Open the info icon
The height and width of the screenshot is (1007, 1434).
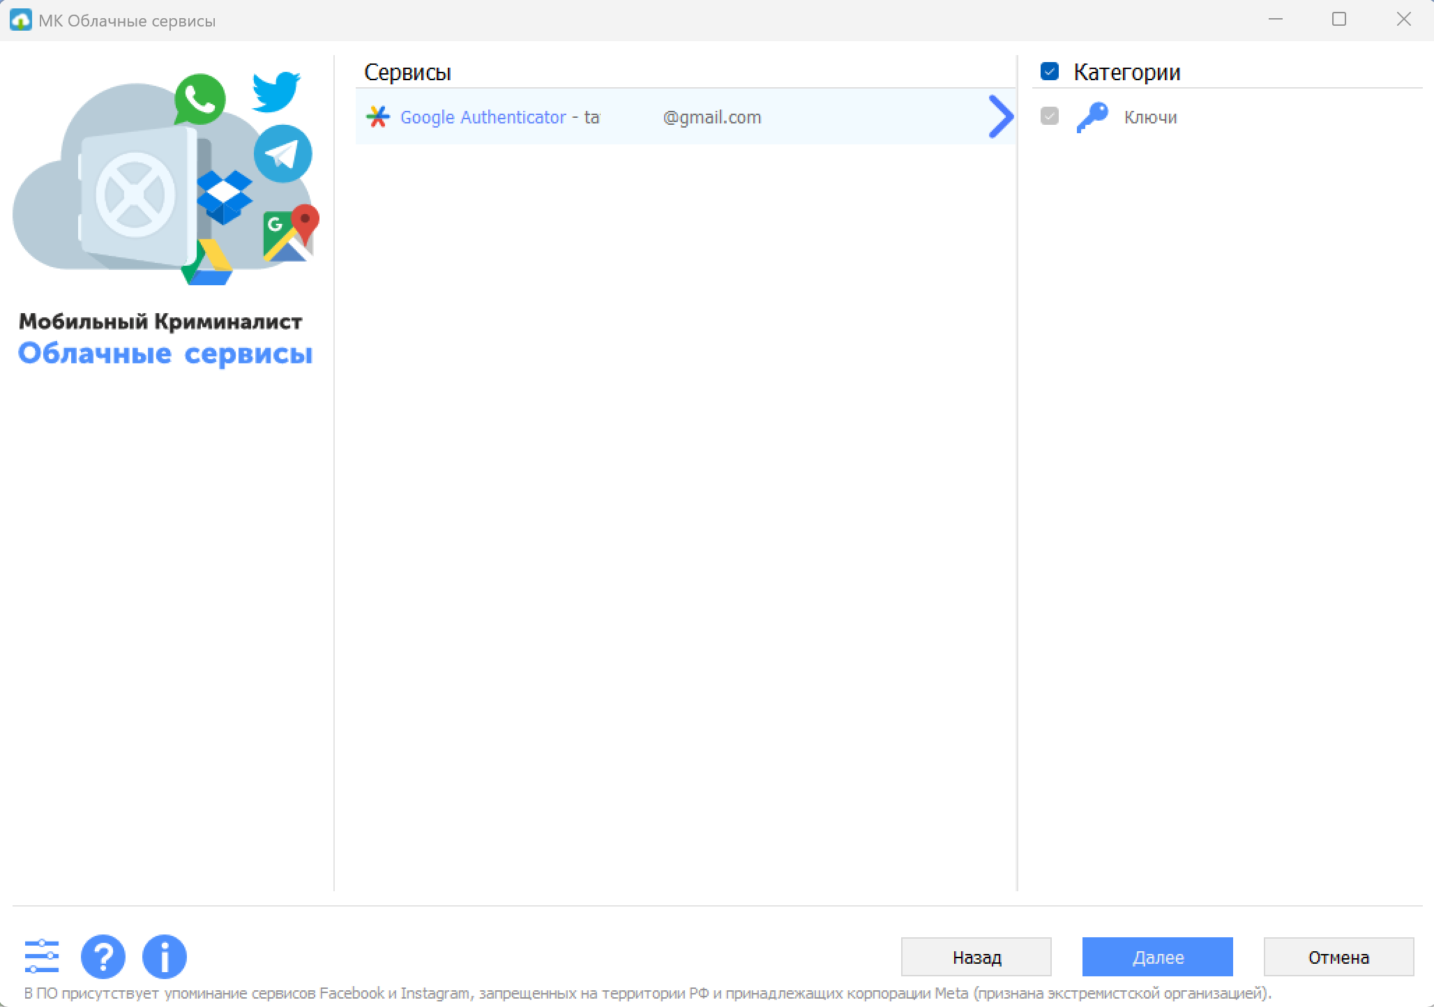point(165,956)
